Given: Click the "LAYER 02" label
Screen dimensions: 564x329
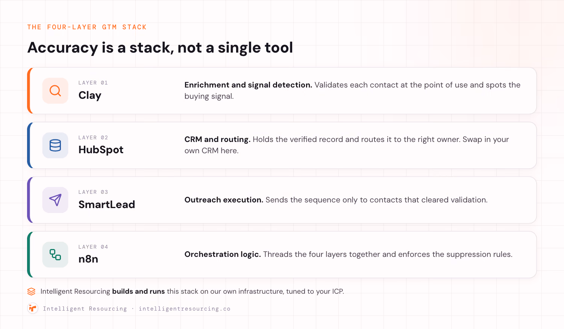Looking at the screenshot, I should click(93, 137).
